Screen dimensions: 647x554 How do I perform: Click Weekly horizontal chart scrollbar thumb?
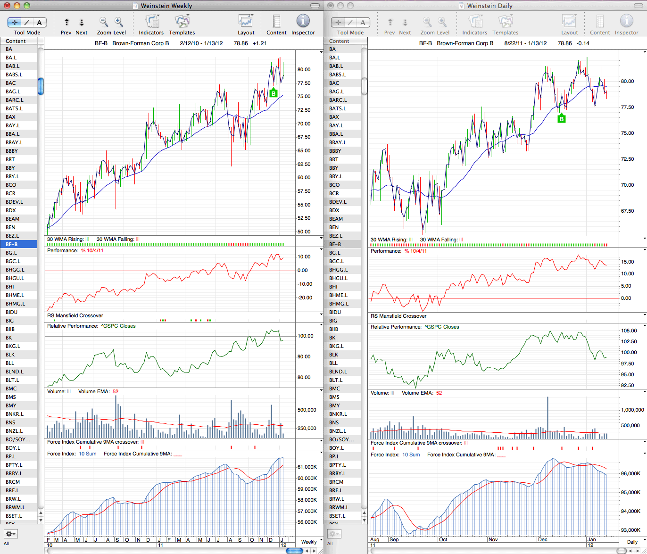tap(295, 551)
